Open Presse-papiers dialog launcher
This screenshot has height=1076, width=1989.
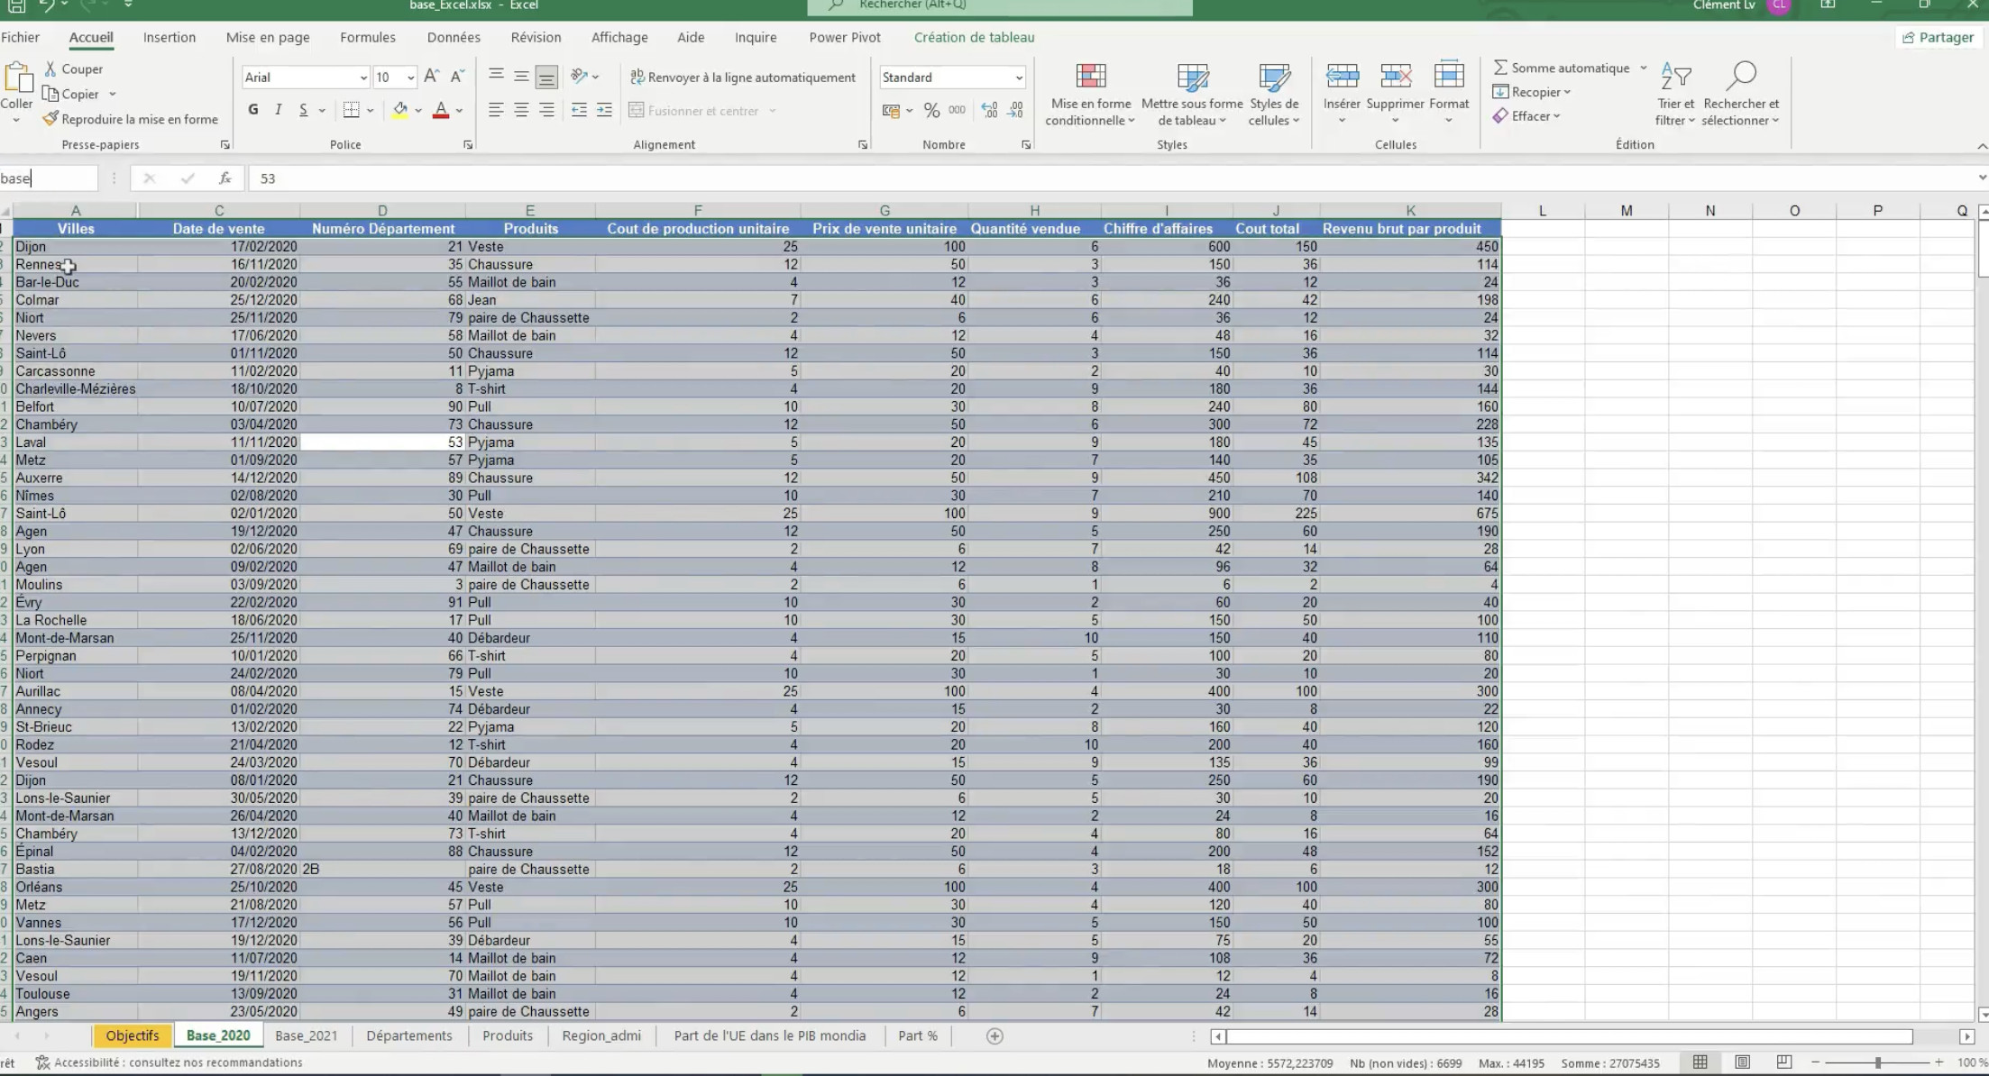click(x=225, y=144)
